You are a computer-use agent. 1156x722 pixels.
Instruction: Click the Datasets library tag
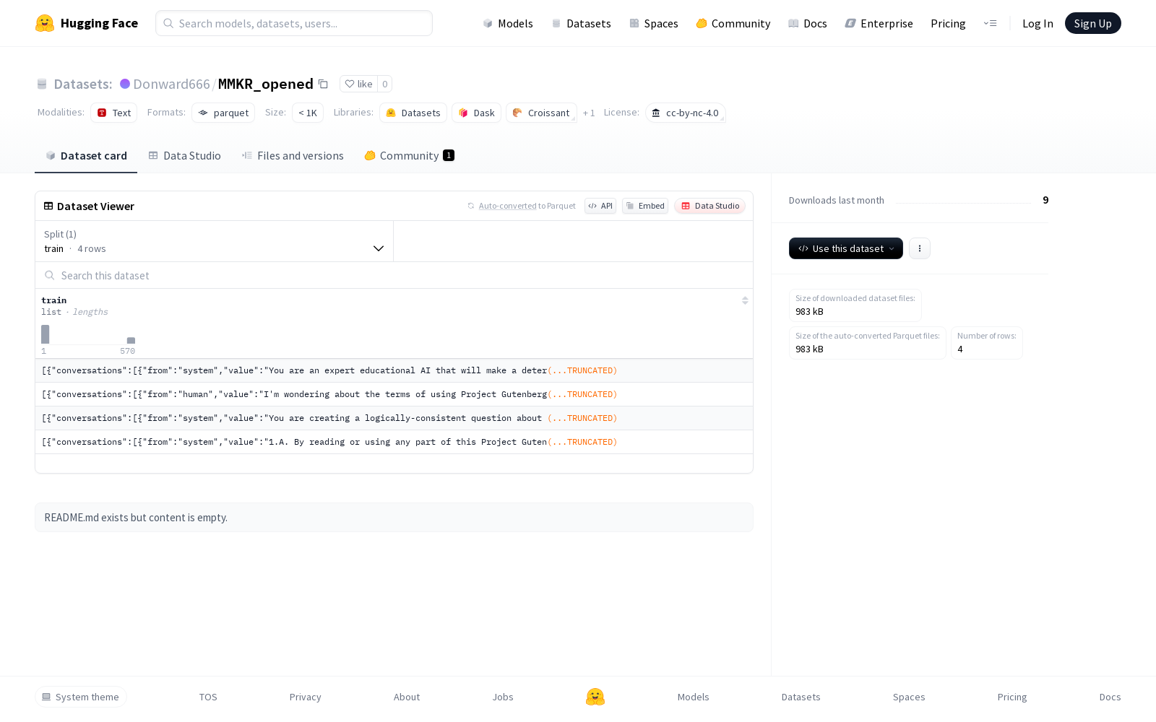413,113
